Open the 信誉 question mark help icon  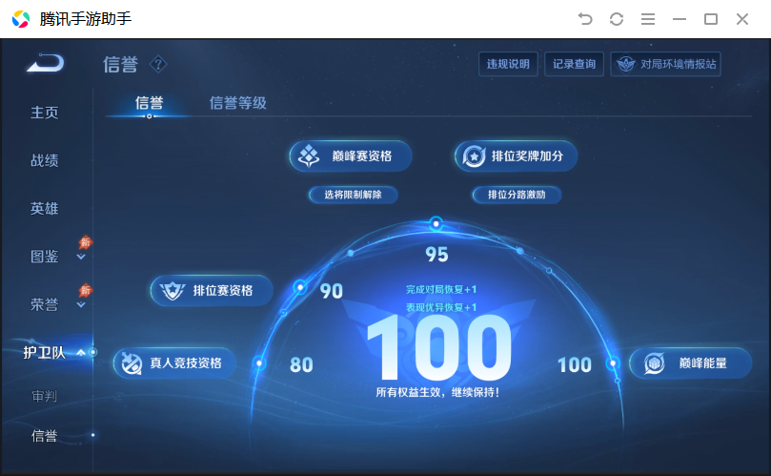(x=158, y=64)
